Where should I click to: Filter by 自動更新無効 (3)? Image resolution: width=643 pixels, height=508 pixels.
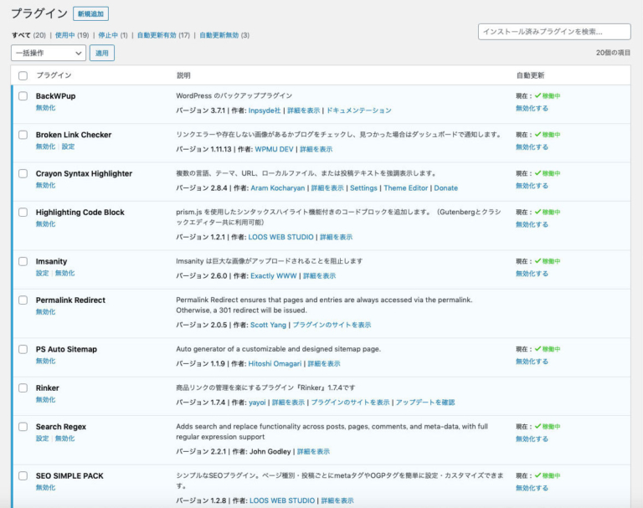(224, 35)
